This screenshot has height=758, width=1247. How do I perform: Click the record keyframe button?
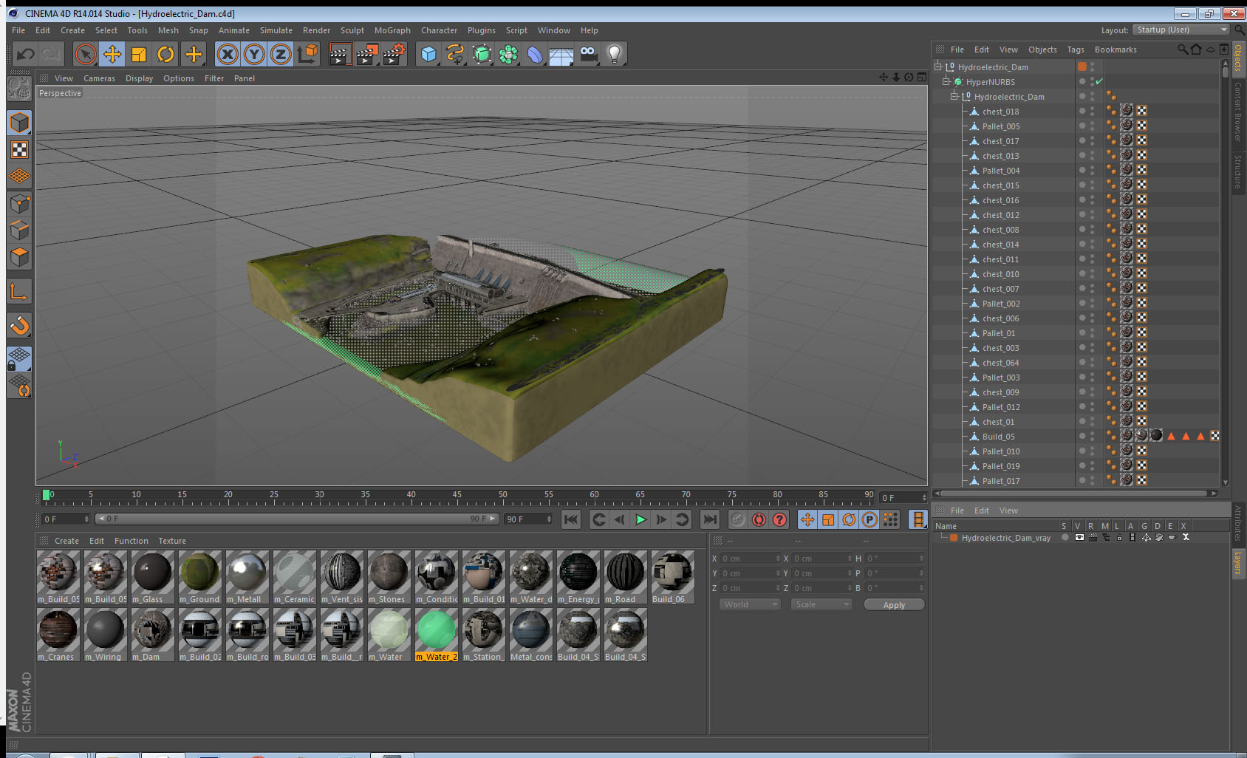738,519
